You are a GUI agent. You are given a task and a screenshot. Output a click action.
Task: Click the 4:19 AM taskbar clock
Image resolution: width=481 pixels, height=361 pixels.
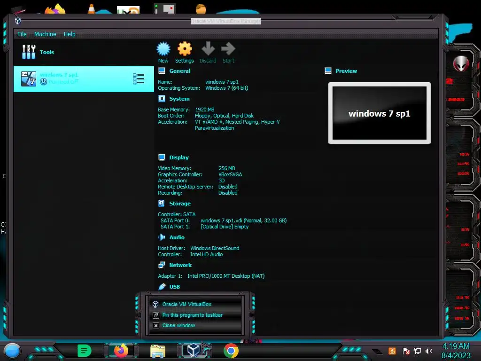coord(456,346)
